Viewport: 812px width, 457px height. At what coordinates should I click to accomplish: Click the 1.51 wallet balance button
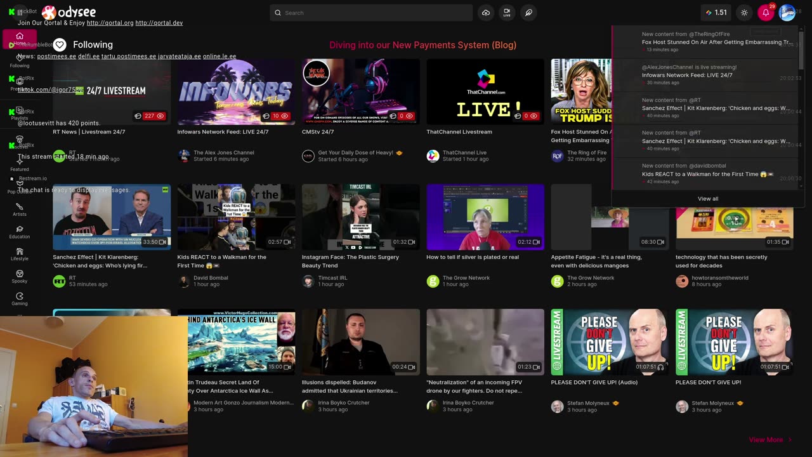click(x=716, y=13)
